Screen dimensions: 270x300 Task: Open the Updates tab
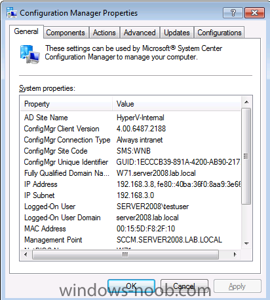click(177, 33)
